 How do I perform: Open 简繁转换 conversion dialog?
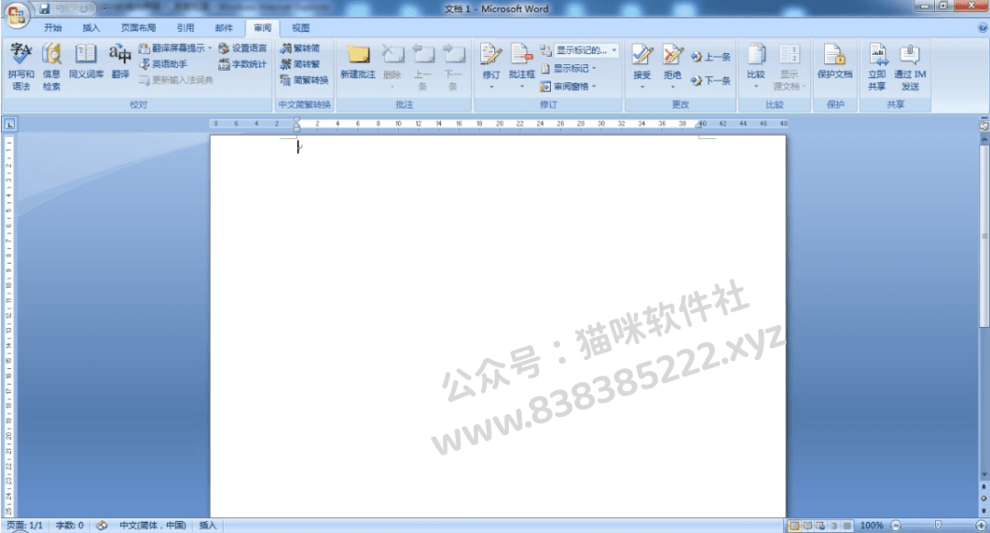coord(304,80)
